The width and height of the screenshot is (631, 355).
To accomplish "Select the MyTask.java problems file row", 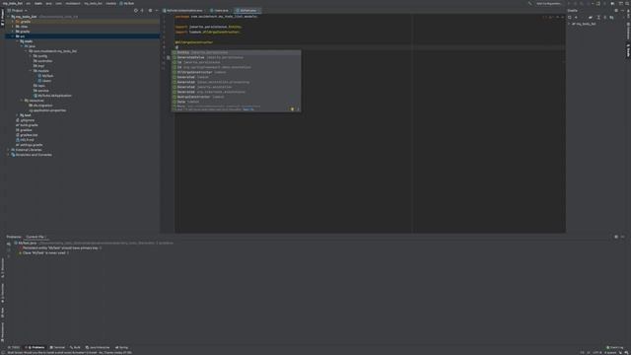I will coord(94,244).
